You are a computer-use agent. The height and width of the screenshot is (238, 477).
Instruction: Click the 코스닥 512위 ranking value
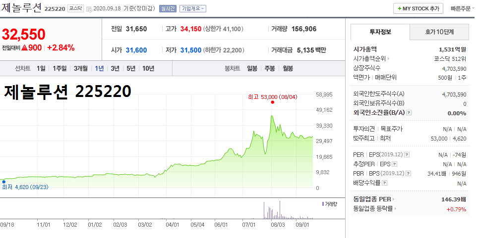450,58
